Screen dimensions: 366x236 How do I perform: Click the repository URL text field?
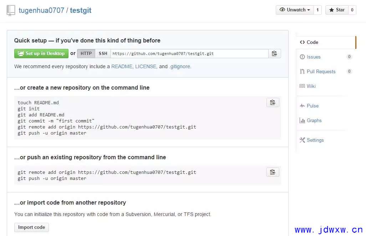pos(189,54)
